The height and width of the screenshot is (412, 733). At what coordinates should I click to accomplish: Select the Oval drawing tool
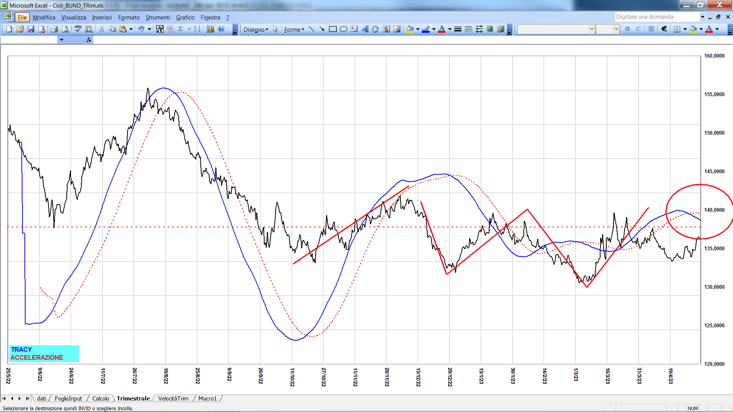click(344, 29)
